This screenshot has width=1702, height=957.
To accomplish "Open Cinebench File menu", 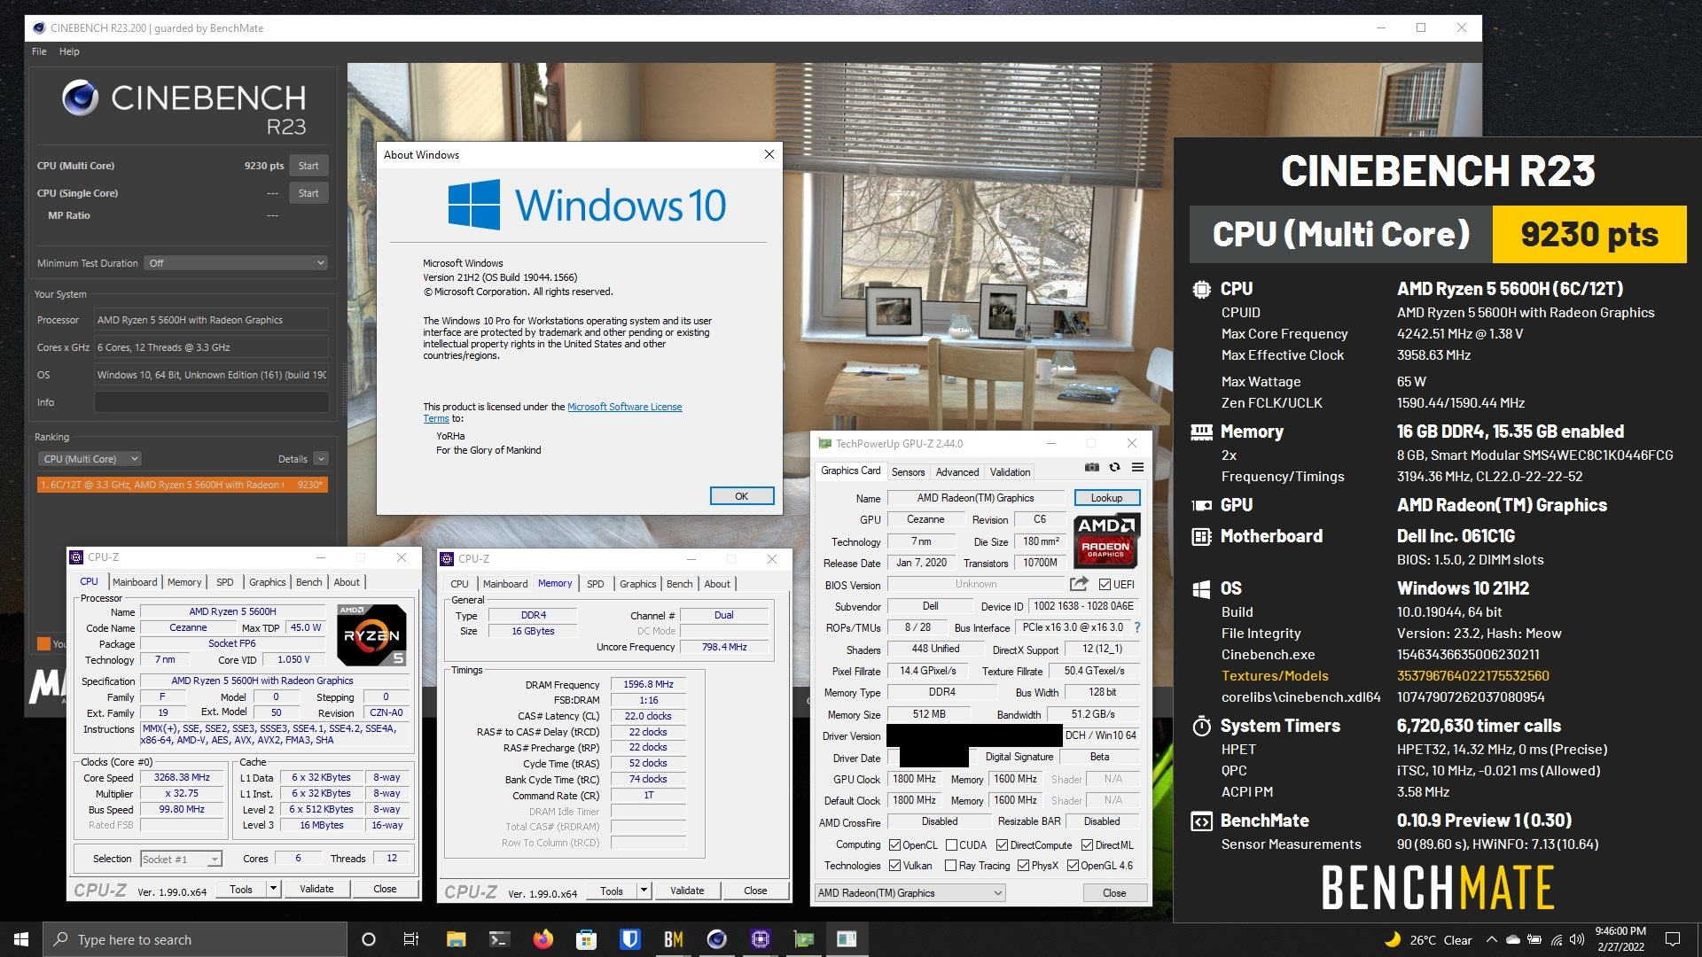I will click(39, 51).
